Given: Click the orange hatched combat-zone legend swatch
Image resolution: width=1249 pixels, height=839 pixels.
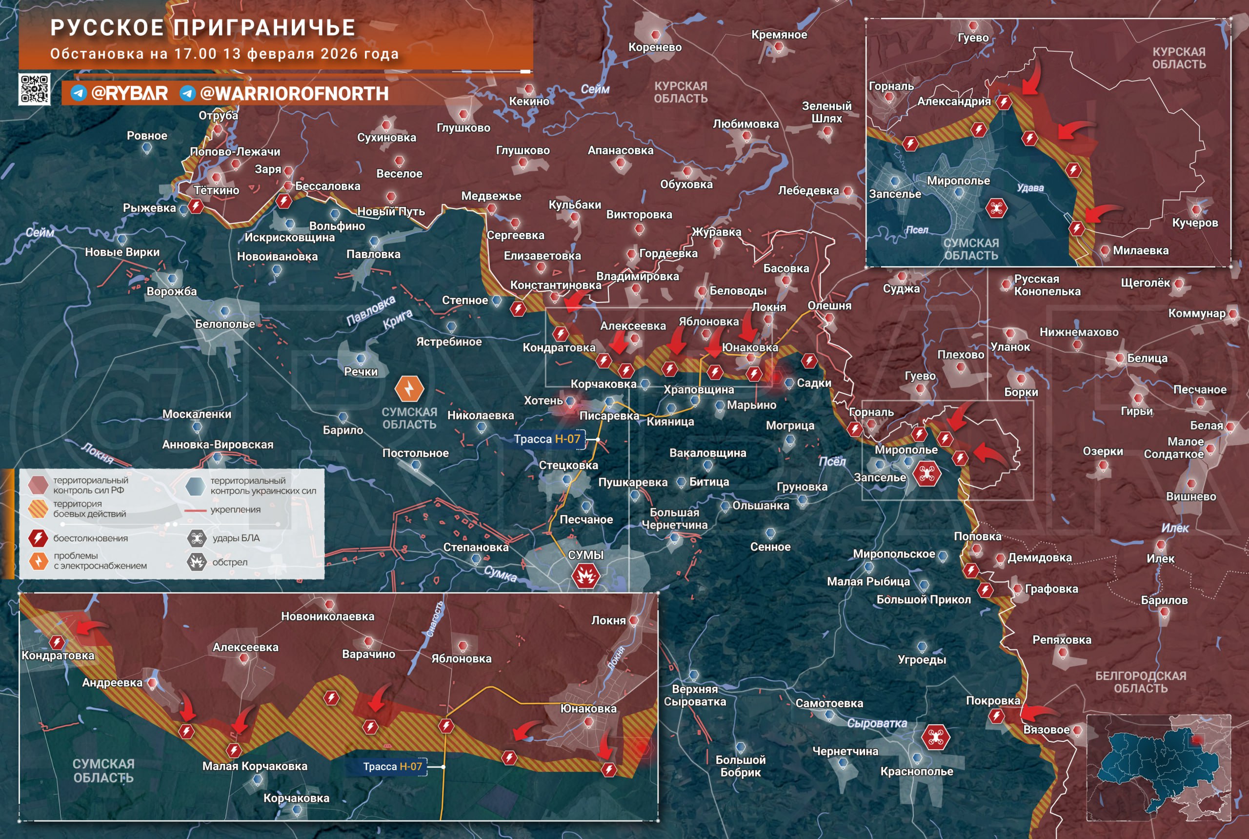Looking at the screenshot, I should tap(39, 509).
